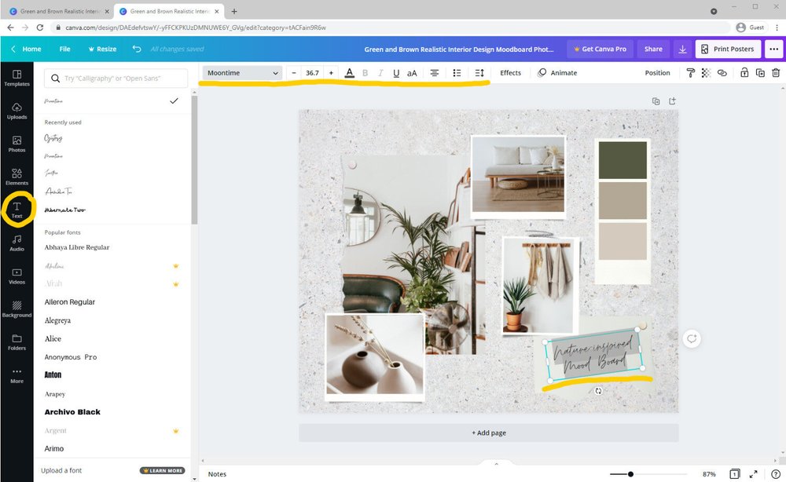This screenshot has width=786, height=482.
Task: Click the Print Posters button
Action: coord(727,49)
